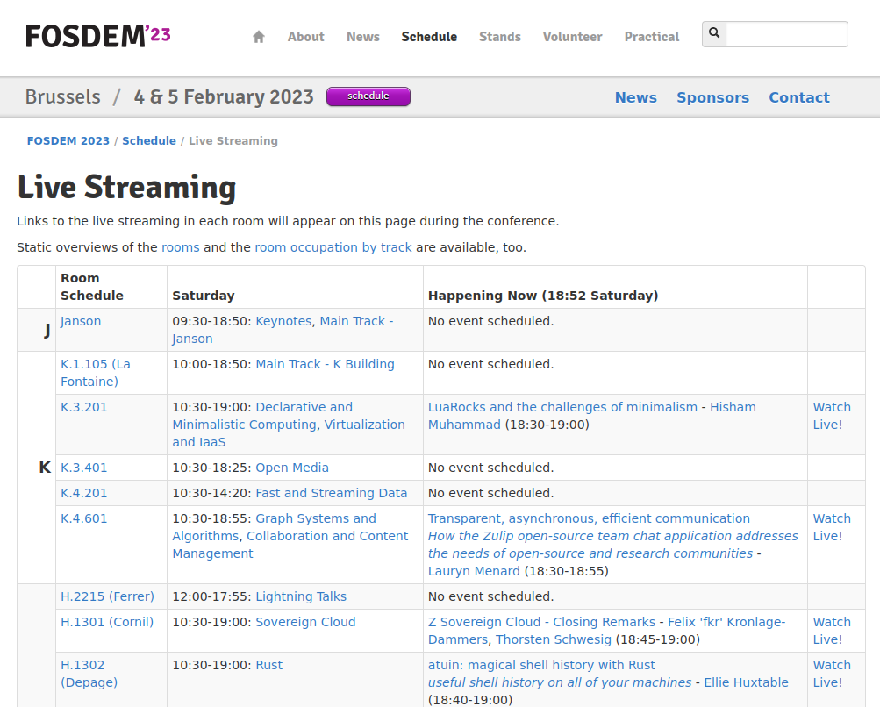This screenshot has height=707, width=880.
Task: Open Virtualization and IaaS track link
Action: (x=289, y=433)
